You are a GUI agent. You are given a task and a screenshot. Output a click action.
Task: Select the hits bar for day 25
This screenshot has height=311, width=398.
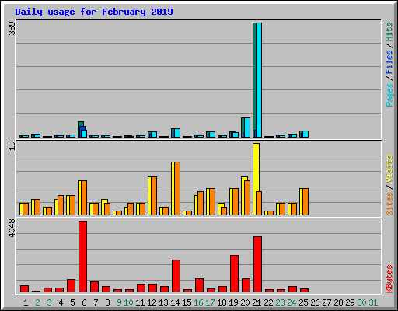coord(301,135)
